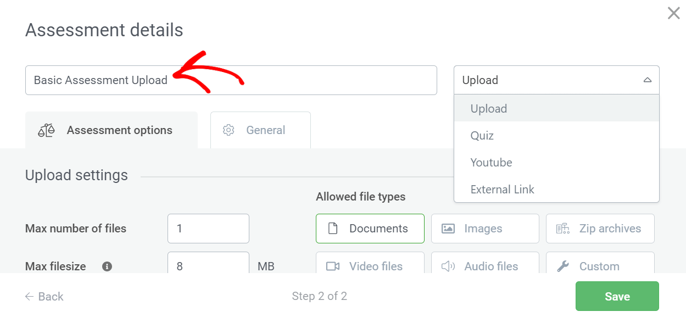Viewport: 686px width, 317px height.
Task: Switch to the General tab
Action: point(260,130)
